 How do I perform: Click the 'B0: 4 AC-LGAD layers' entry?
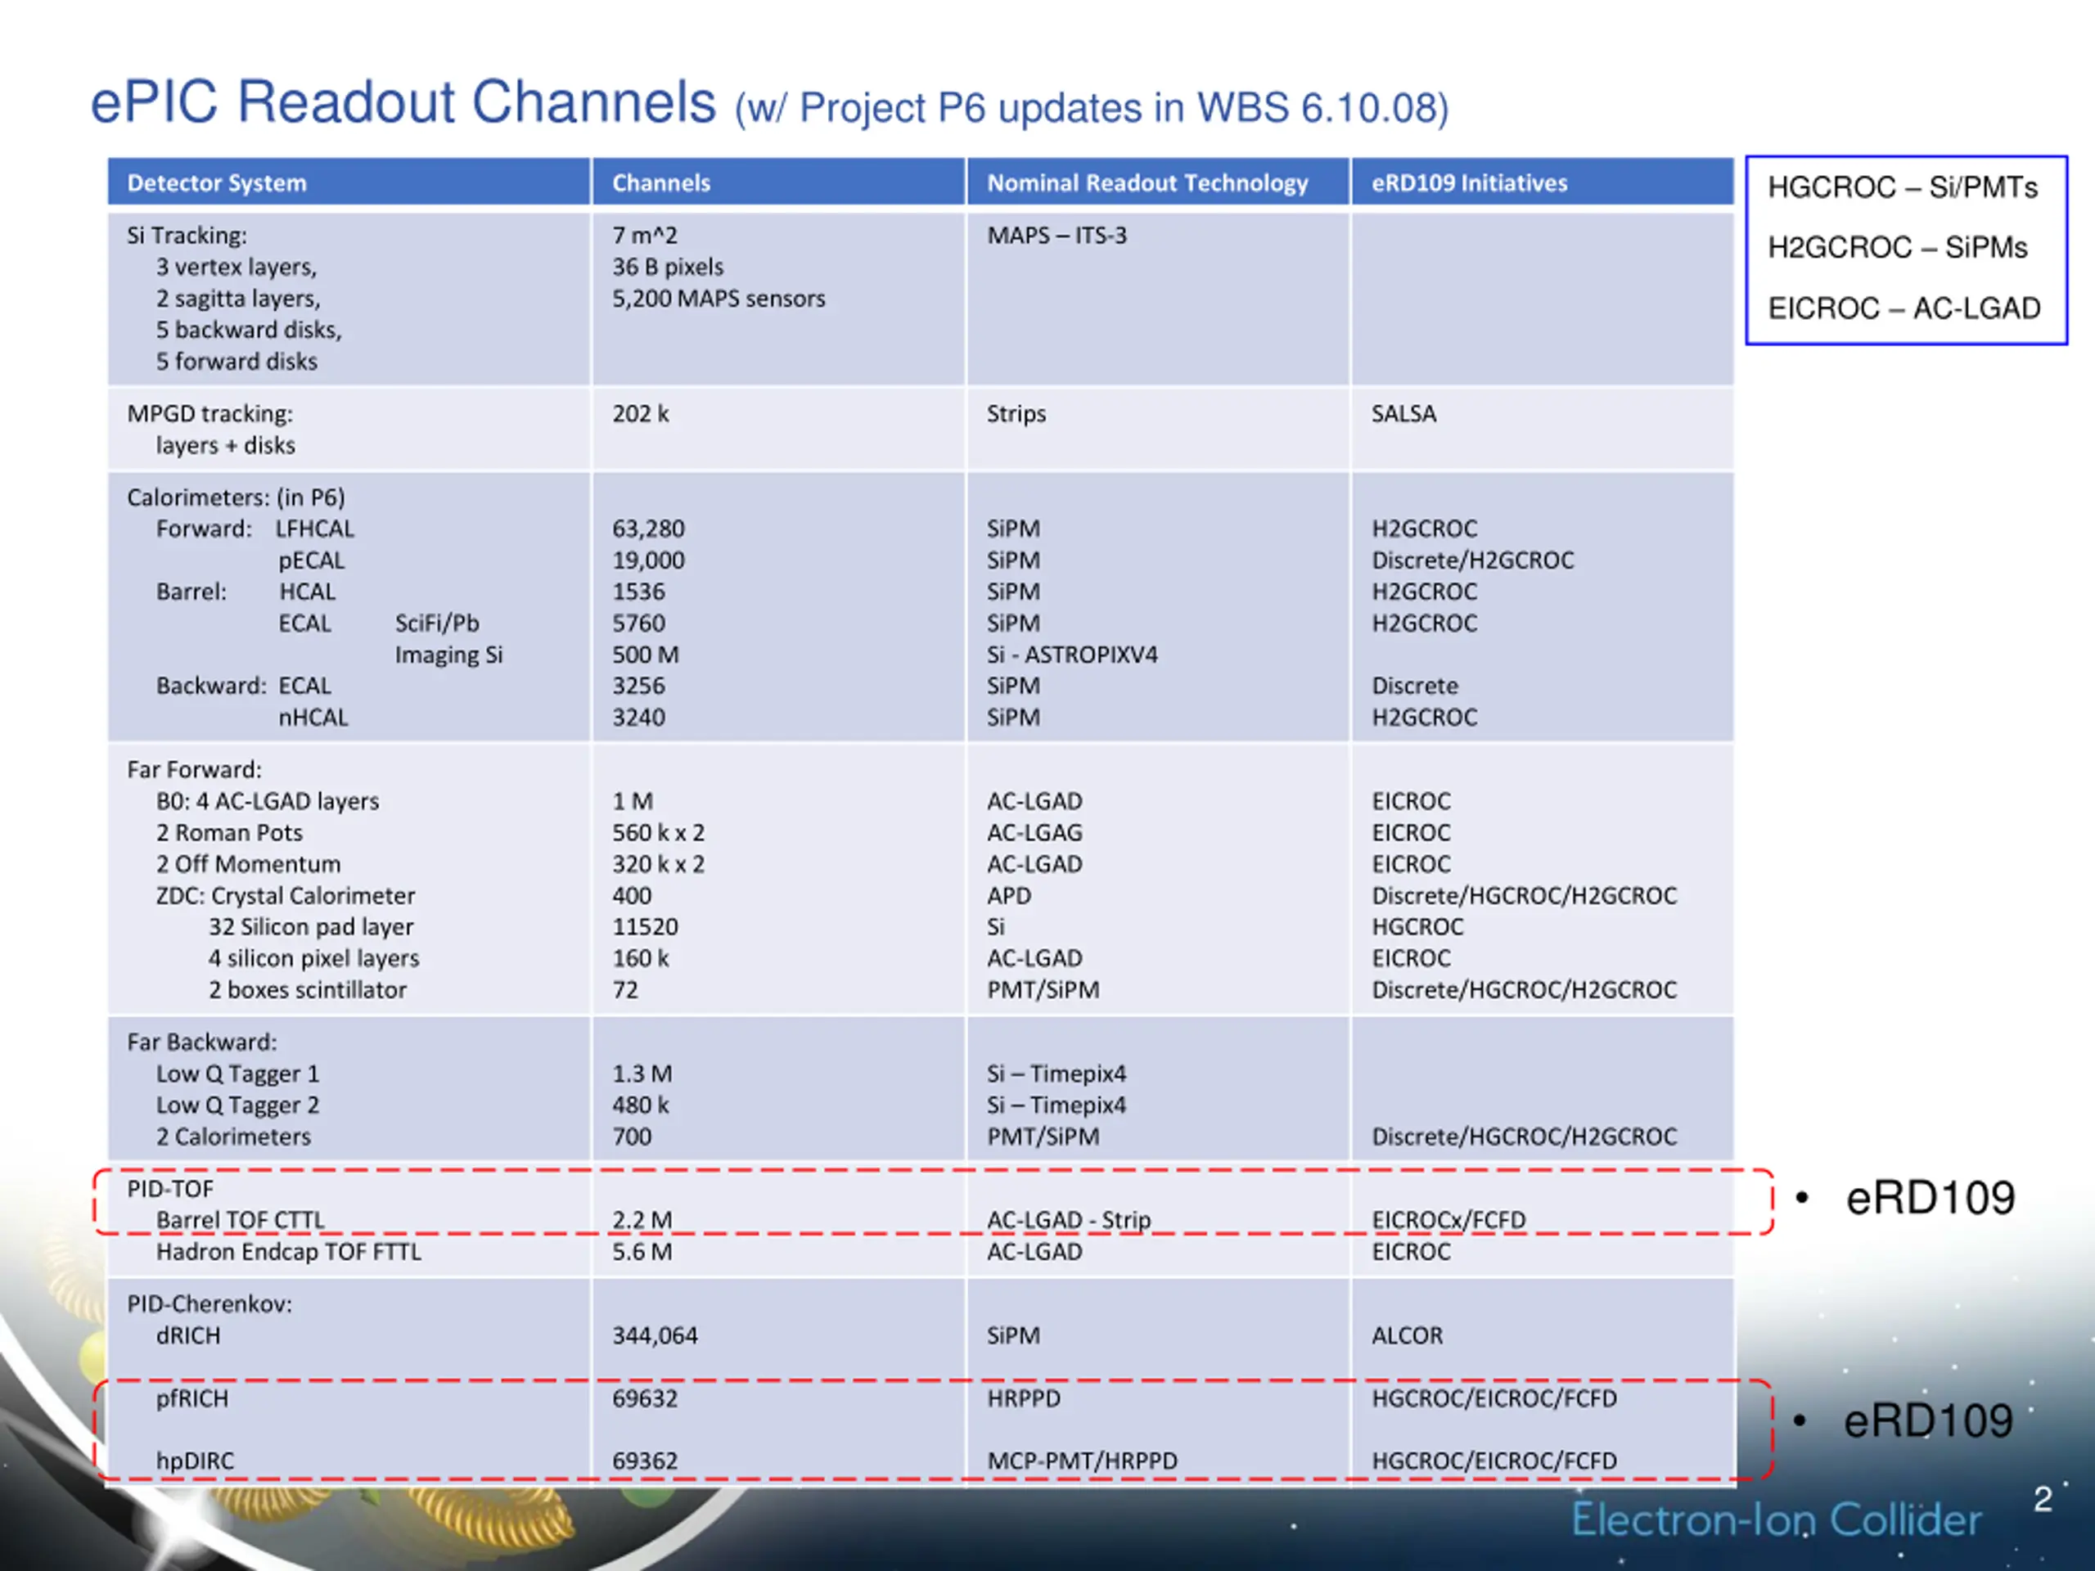click(x=268, y=801)
